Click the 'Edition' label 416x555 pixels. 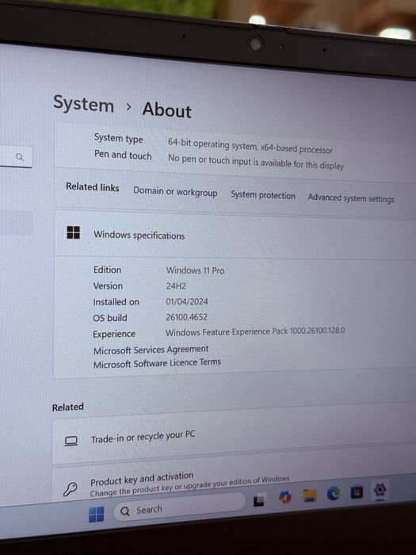tap(107, 270)
